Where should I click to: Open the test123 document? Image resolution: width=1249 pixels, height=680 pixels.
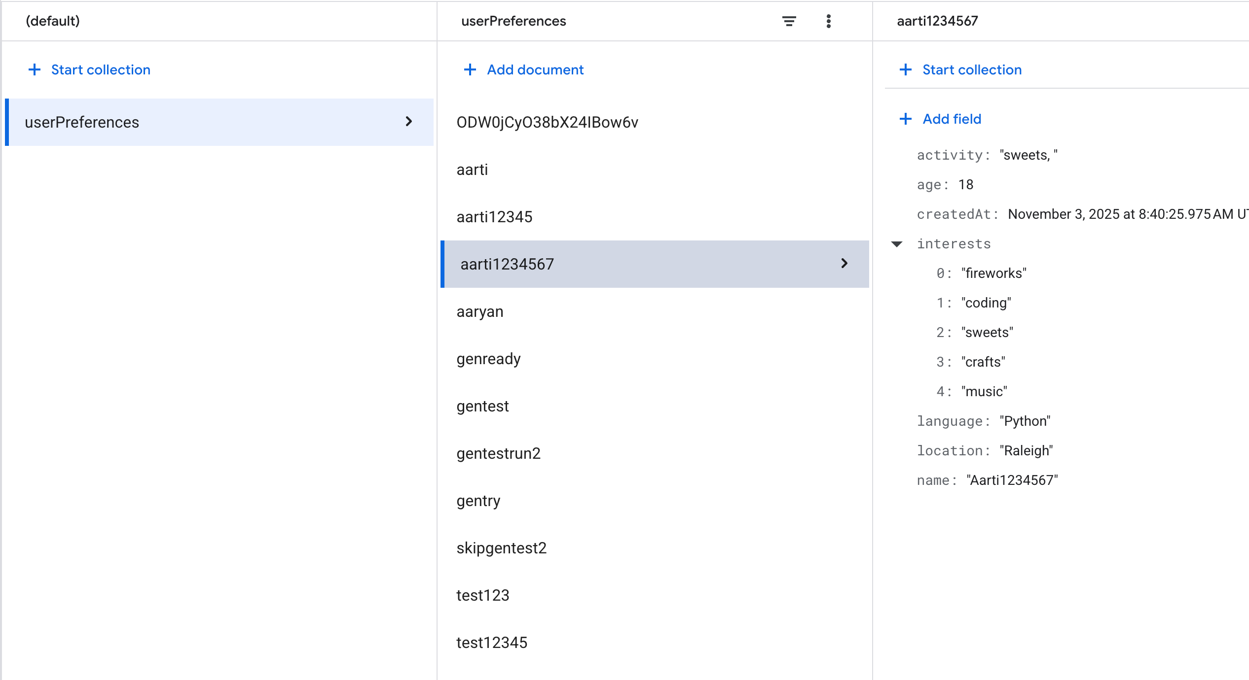coord(482,595)
